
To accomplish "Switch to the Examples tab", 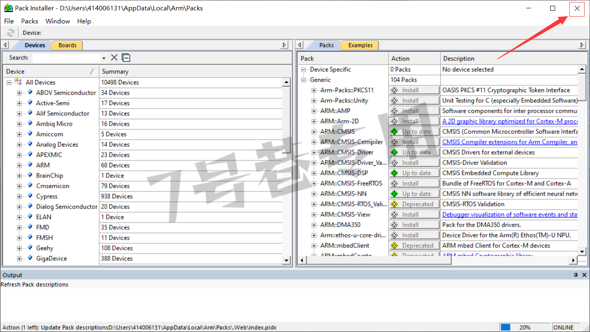I will tap(360, 45).
